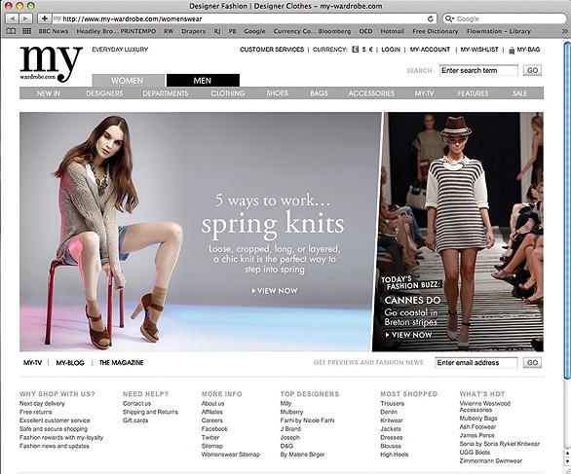Open the Google search magnifier dropdown
This screenshot has width=571, height=474.
click(x=449, y=18)
